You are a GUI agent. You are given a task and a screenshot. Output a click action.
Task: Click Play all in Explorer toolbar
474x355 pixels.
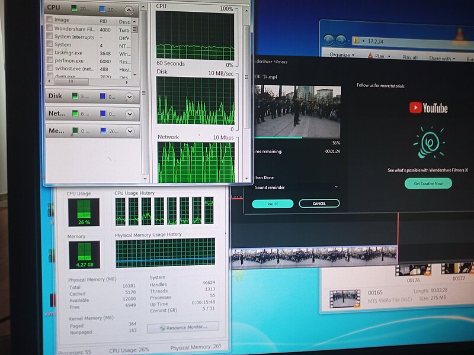[410, 58]
